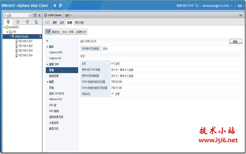Pin the navigator using the pin icon
246x154 pixels.
39,15
